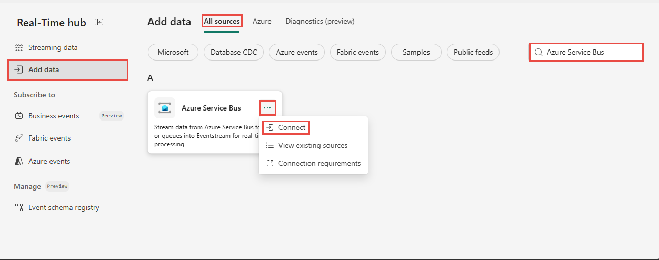
Task: Apply the Samples filter chip
Action: point(416,52)
